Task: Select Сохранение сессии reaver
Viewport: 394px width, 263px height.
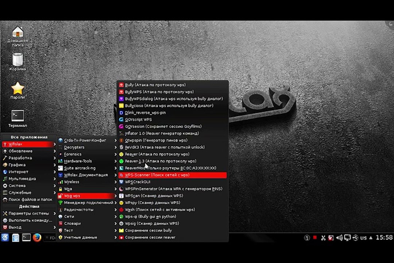Action: [x=173, y=237]
